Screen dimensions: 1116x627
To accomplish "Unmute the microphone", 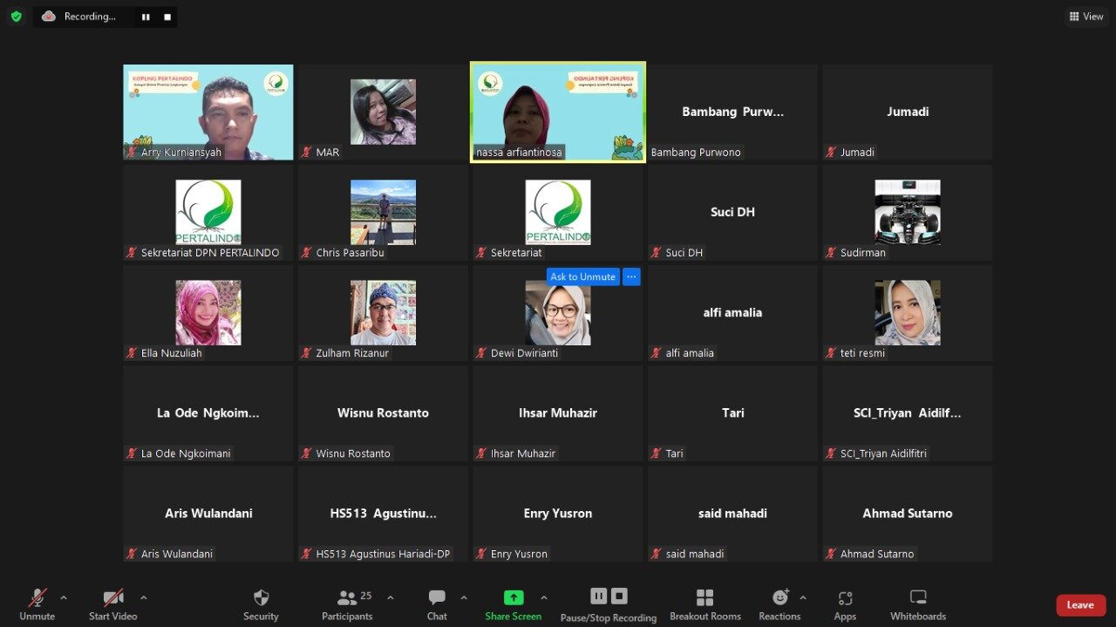I will click(37, 604).
